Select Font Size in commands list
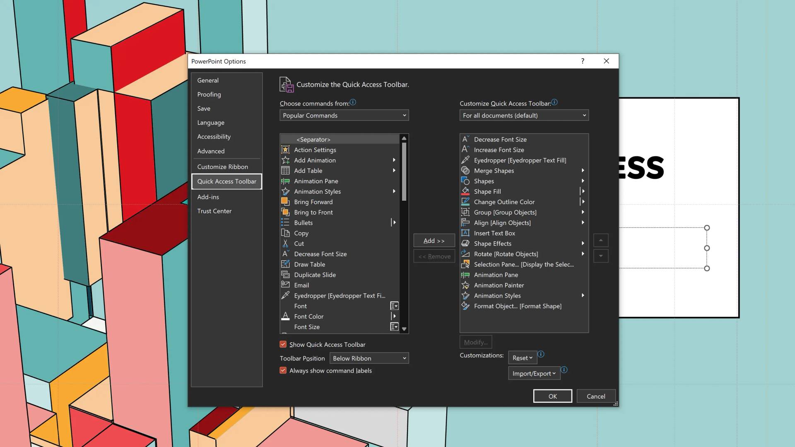This screenshot has height=447, width=795. tap(340, 327)
